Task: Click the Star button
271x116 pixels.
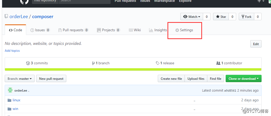Action: click(221, 17)
